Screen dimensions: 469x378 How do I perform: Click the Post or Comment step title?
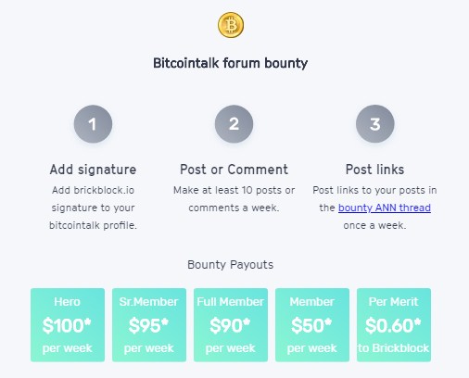coord(234,170)
